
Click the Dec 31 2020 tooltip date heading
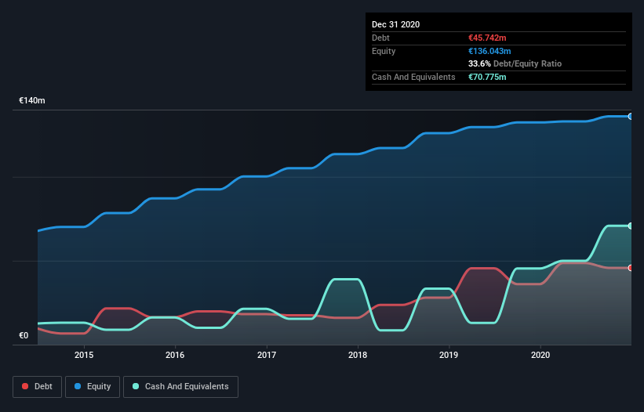pyautogui.click(x=395, y=24)
